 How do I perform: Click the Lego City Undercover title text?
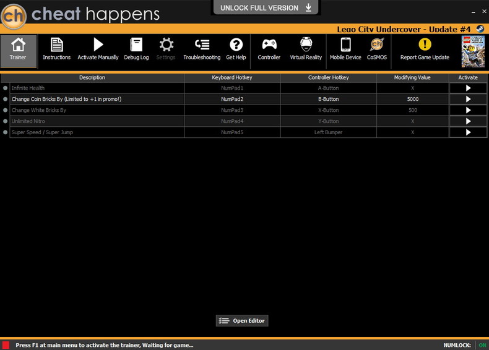tap(404, 29)
